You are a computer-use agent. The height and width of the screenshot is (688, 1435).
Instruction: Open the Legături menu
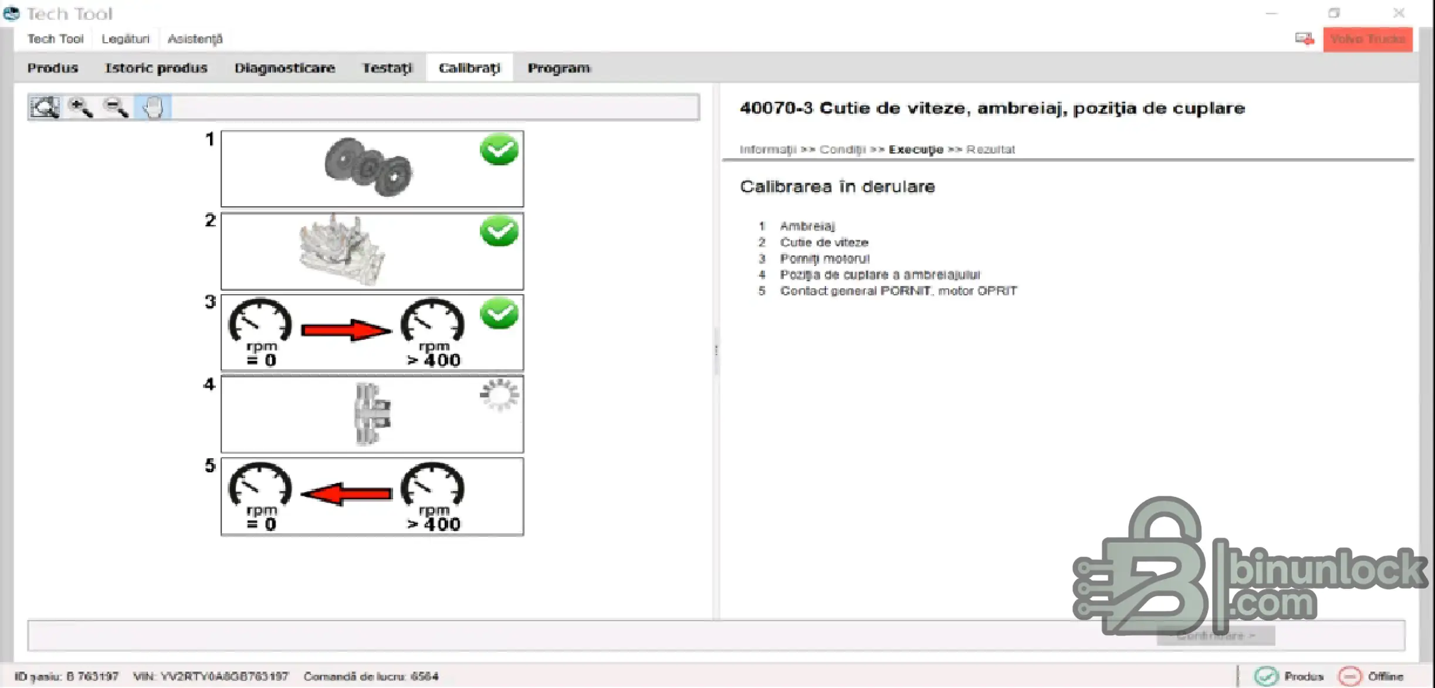(x=126, y=39)
